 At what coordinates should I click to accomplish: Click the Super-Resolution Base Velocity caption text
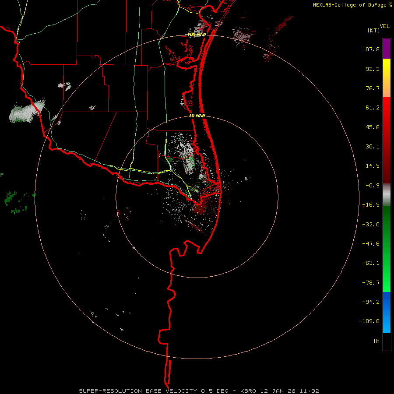pos(199,391)
